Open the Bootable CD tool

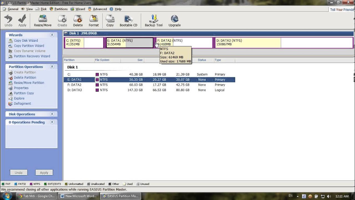pos(128,21)
